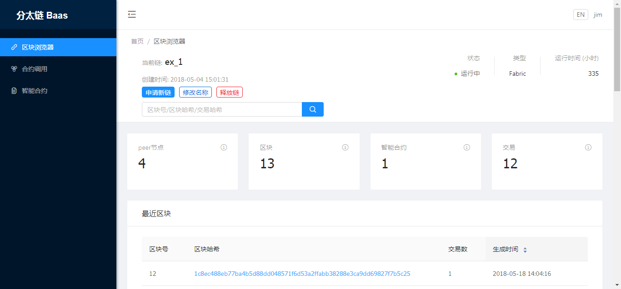This screenshot has height=289, width=621.
Task: Click the info icon on peer节点 card
Action: click(x=224, y=147)
